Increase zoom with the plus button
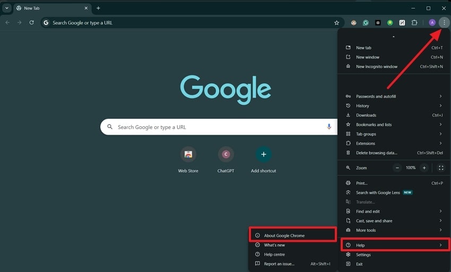Viewport: 451px width, 272px height. coord(424,168)
